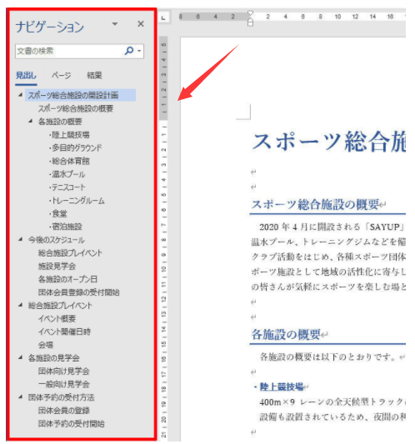Collapse the 総合施設プレイベント top-level heading
The image size is (415, 444).
(x=20, y=305)
